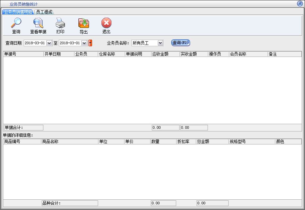This screenshot has width=305, height=210.
Task: Switch to the 业务员销售明细 tab
Action: pyautogui.click(x=18, y=12)
